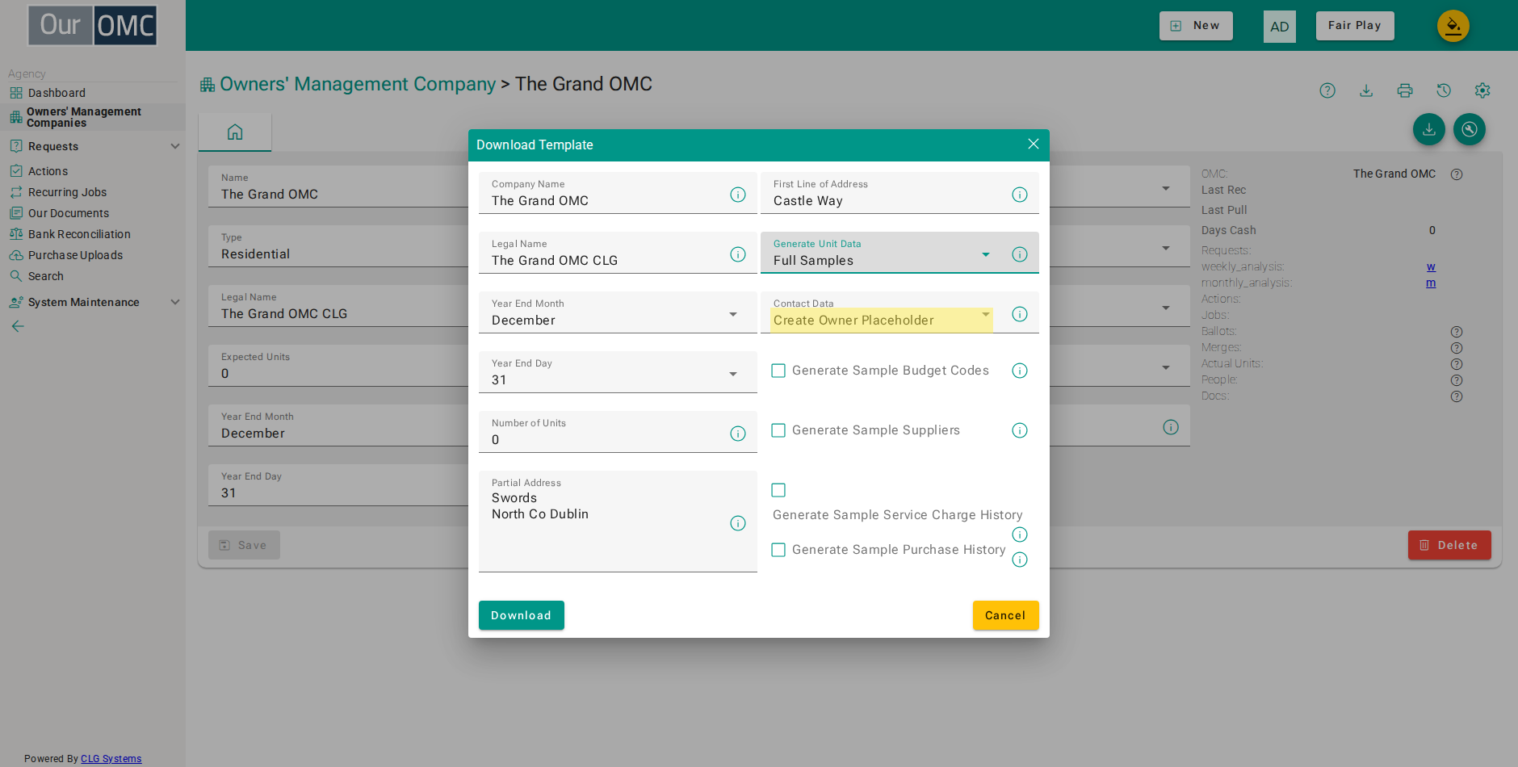Expand the Requests sidebar section
Image resolution: width=1518 pixels, height=767 pixels.
93,146
